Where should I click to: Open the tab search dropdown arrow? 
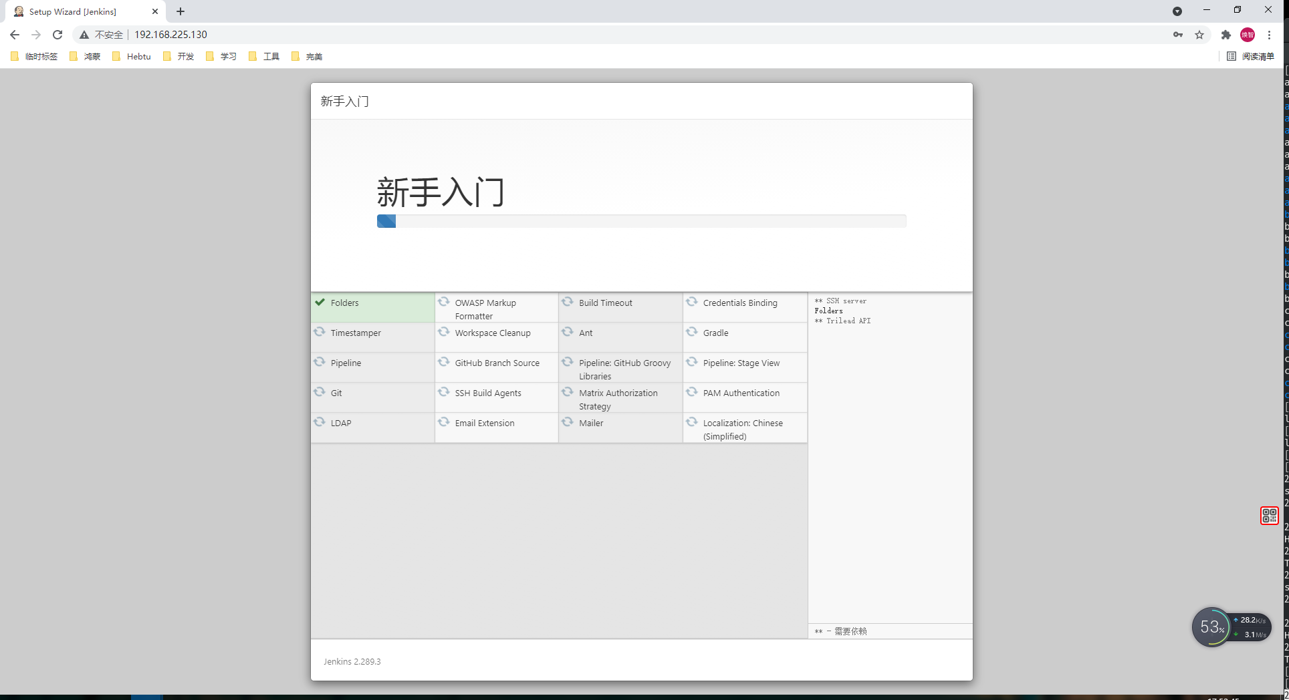click(1177, 11)
